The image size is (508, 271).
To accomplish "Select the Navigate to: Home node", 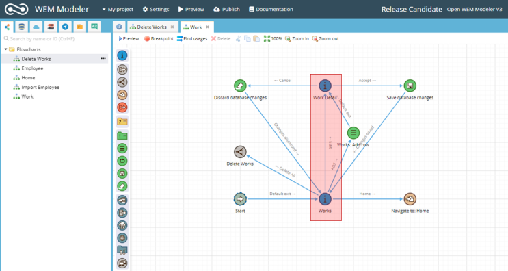I will [x=410, y=199].
